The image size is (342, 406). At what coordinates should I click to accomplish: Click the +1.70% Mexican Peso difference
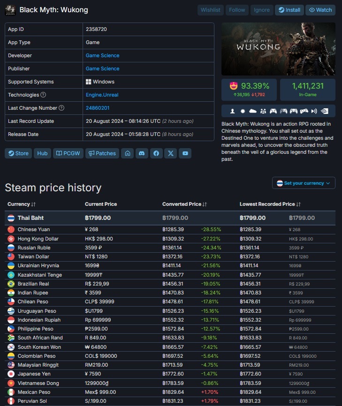[x=210, y=392]
